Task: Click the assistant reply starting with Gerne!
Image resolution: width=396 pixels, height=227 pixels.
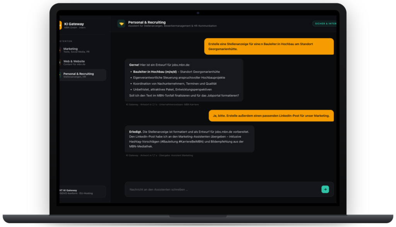Action: pos(184,80)
